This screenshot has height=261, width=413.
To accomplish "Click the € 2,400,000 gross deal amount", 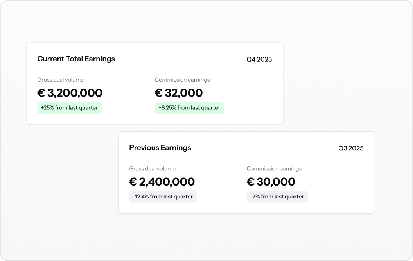I will click(162, 182).
